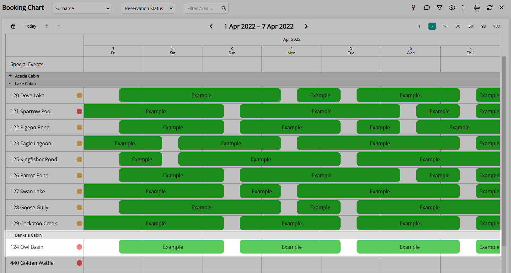Screen dimensions: 511x273
Task: Open the Reservation Status dropdown
Action: [148, 8]
